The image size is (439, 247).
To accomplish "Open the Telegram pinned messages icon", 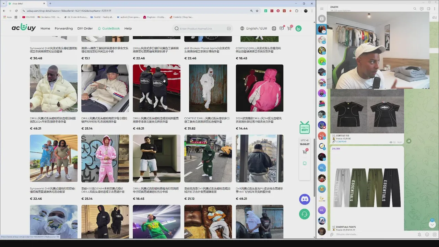I will [x=435, y=18].
